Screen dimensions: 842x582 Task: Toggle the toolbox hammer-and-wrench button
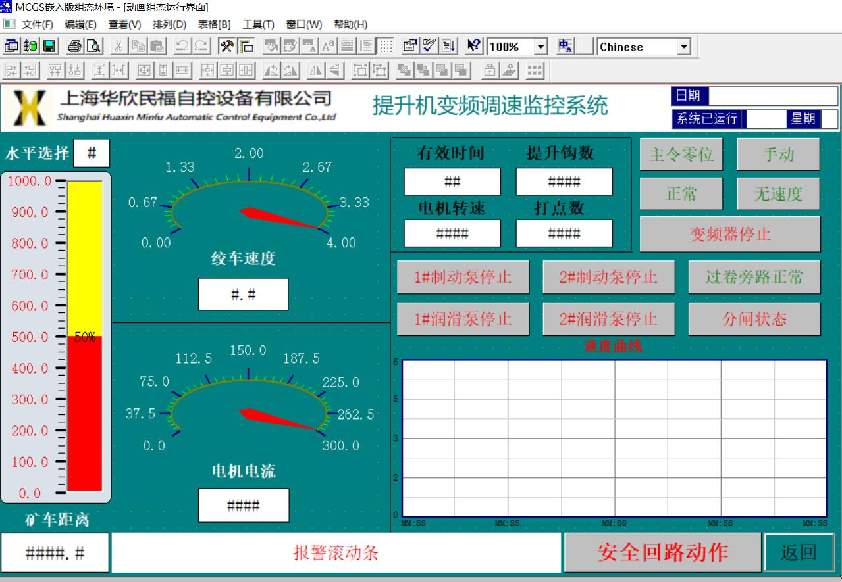(x=227, y=47)
